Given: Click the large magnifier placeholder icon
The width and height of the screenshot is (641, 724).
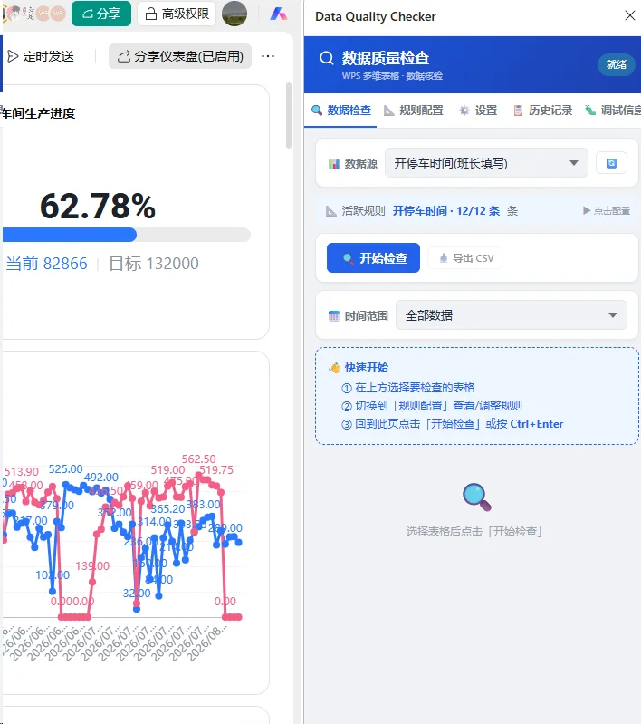Looking at the screenshot, I should pos(477,497).
